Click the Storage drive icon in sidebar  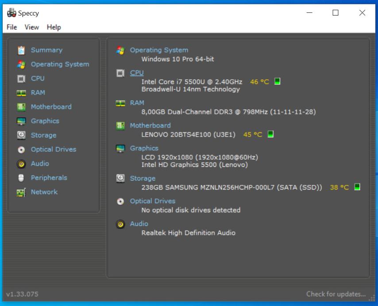pyautogui.click(x=21, y=135)
